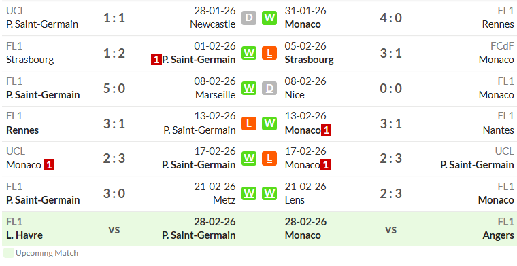Viewport: 517px width, 266px height.
Task: Click the grey D badge beside Nice
Action: [269, 88]
